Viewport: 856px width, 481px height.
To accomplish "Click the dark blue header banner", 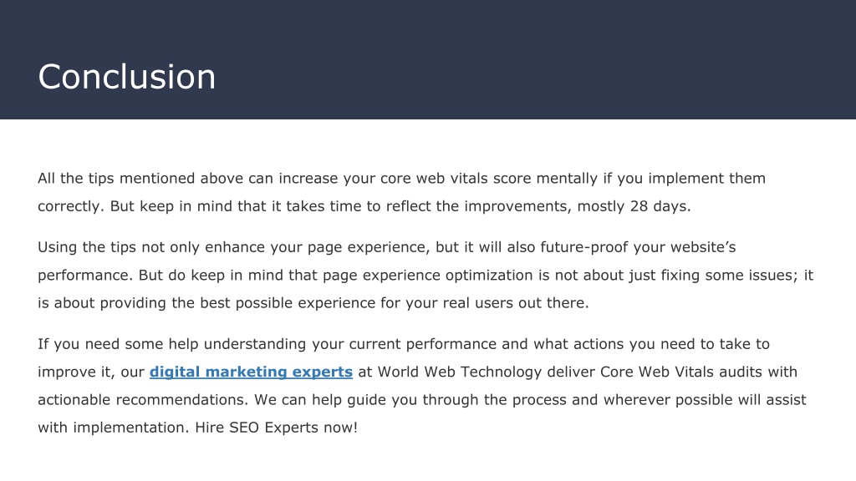I will coord(428,59).
